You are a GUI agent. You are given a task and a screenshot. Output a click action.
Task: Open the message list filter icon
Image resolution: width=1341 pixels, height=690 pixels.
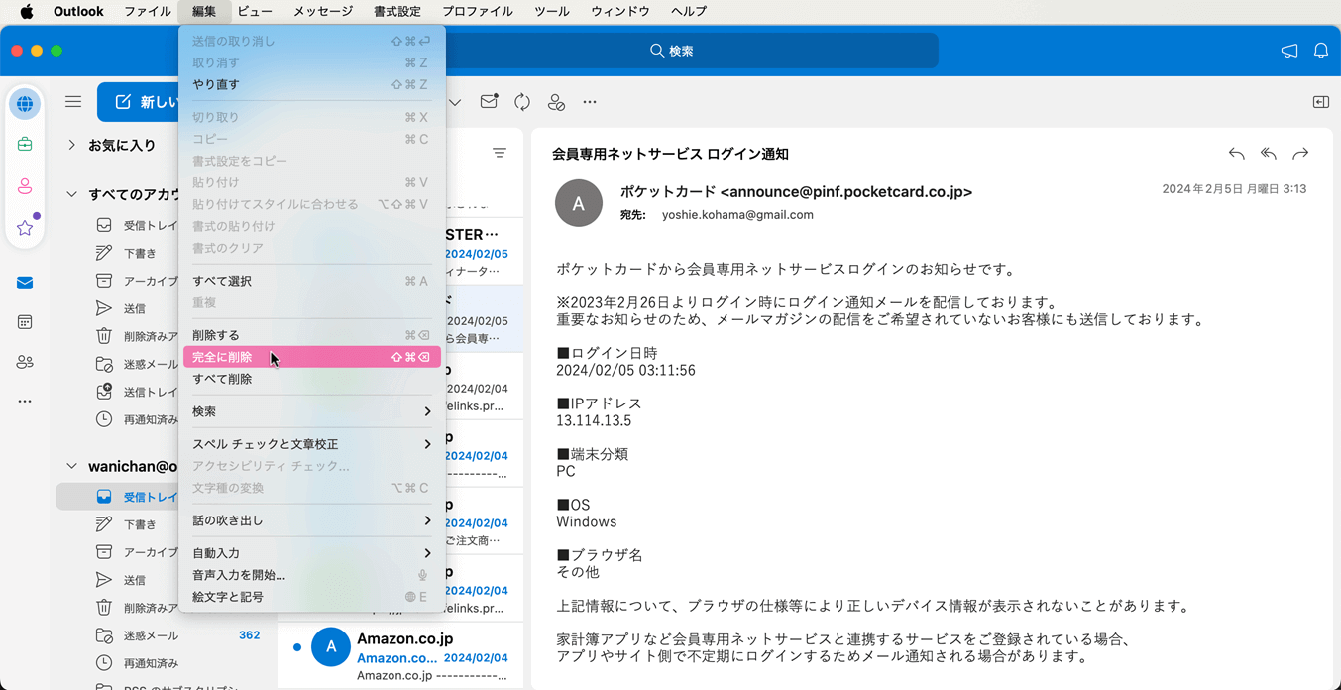pos(500,153)
